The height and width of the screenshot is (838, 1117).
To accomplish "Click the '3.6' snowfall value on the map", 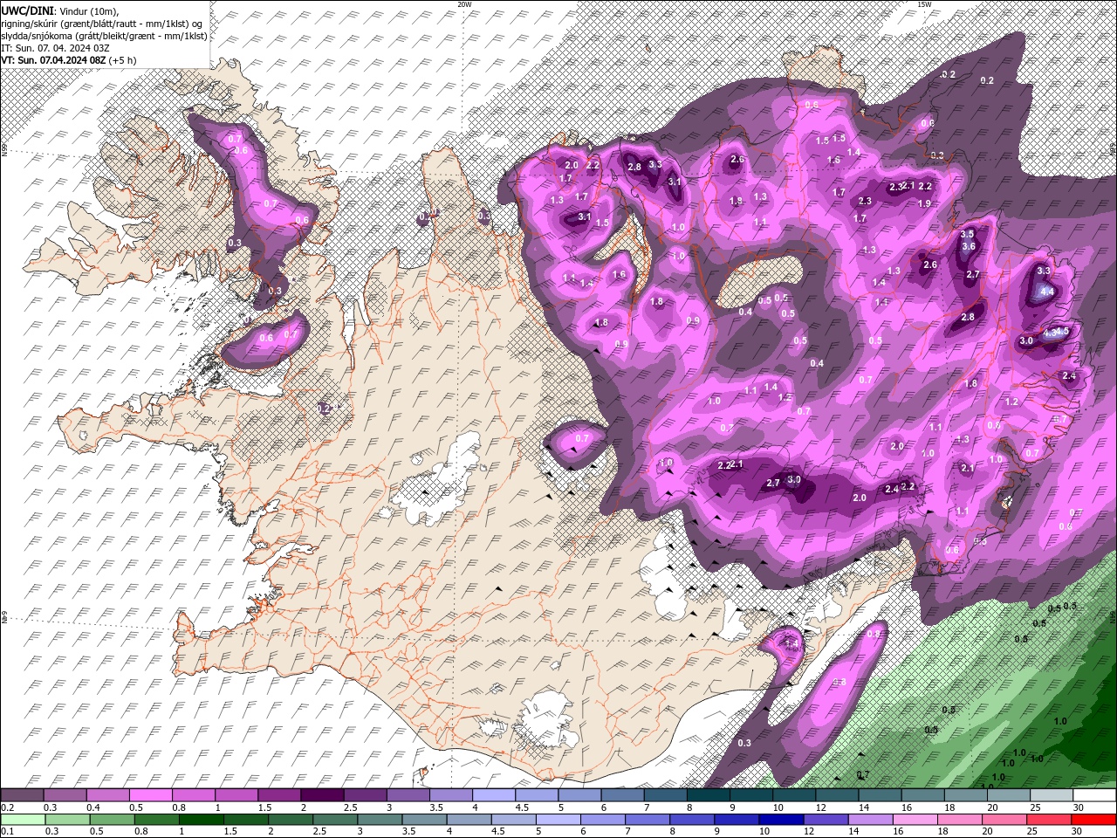I will pos(968,246).
